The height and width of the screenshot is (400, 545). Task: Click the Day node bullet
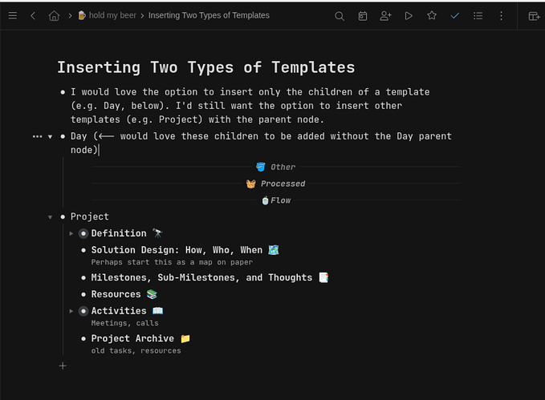pyautogui.click(x=63, y=136)
